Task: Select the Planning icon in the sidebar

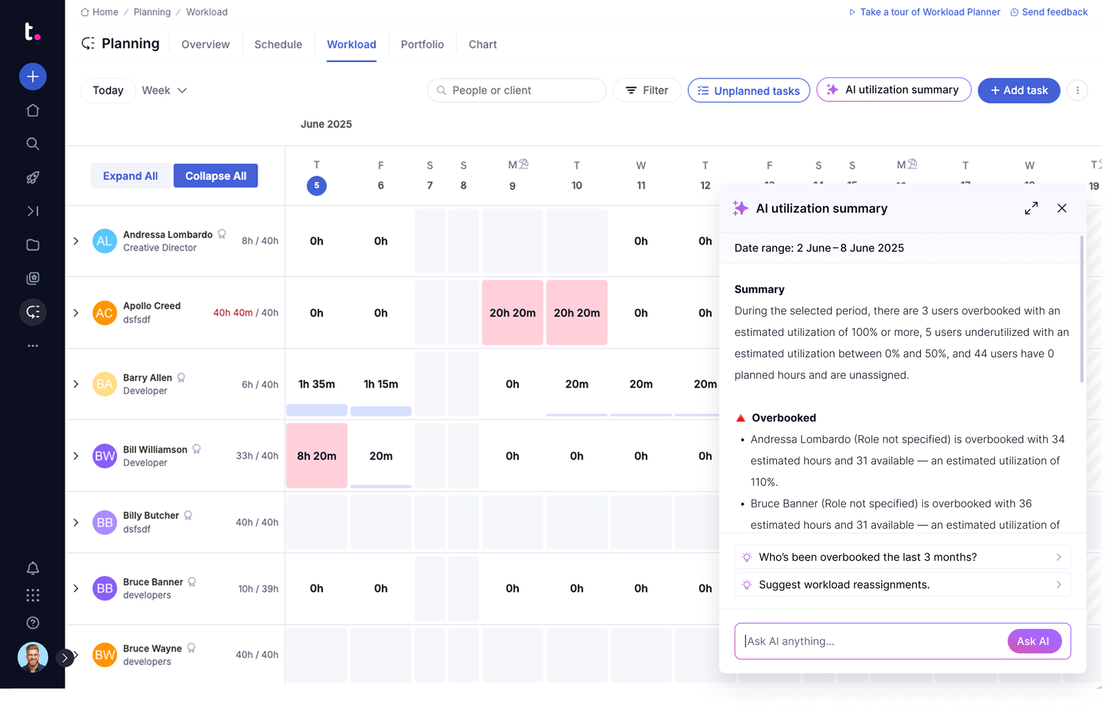Action: 33,312
